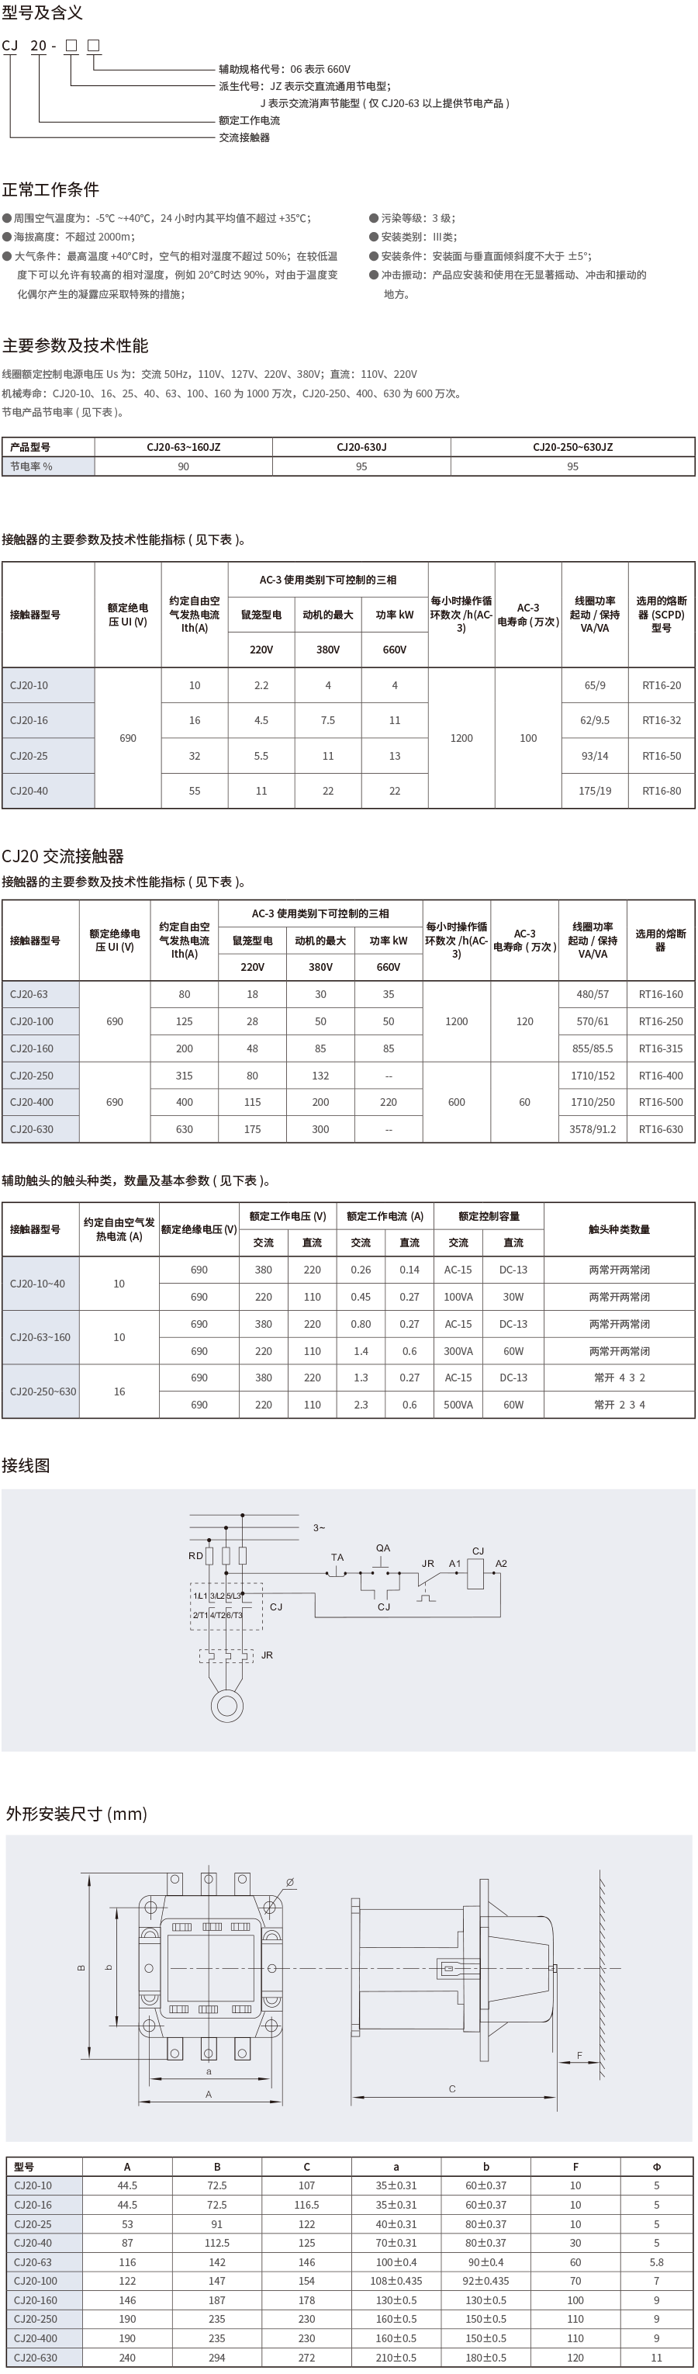Select the fuse model 'RT16-500'
The image size is (698, 2374).
pyautogui.click(x=662, y=1102)
